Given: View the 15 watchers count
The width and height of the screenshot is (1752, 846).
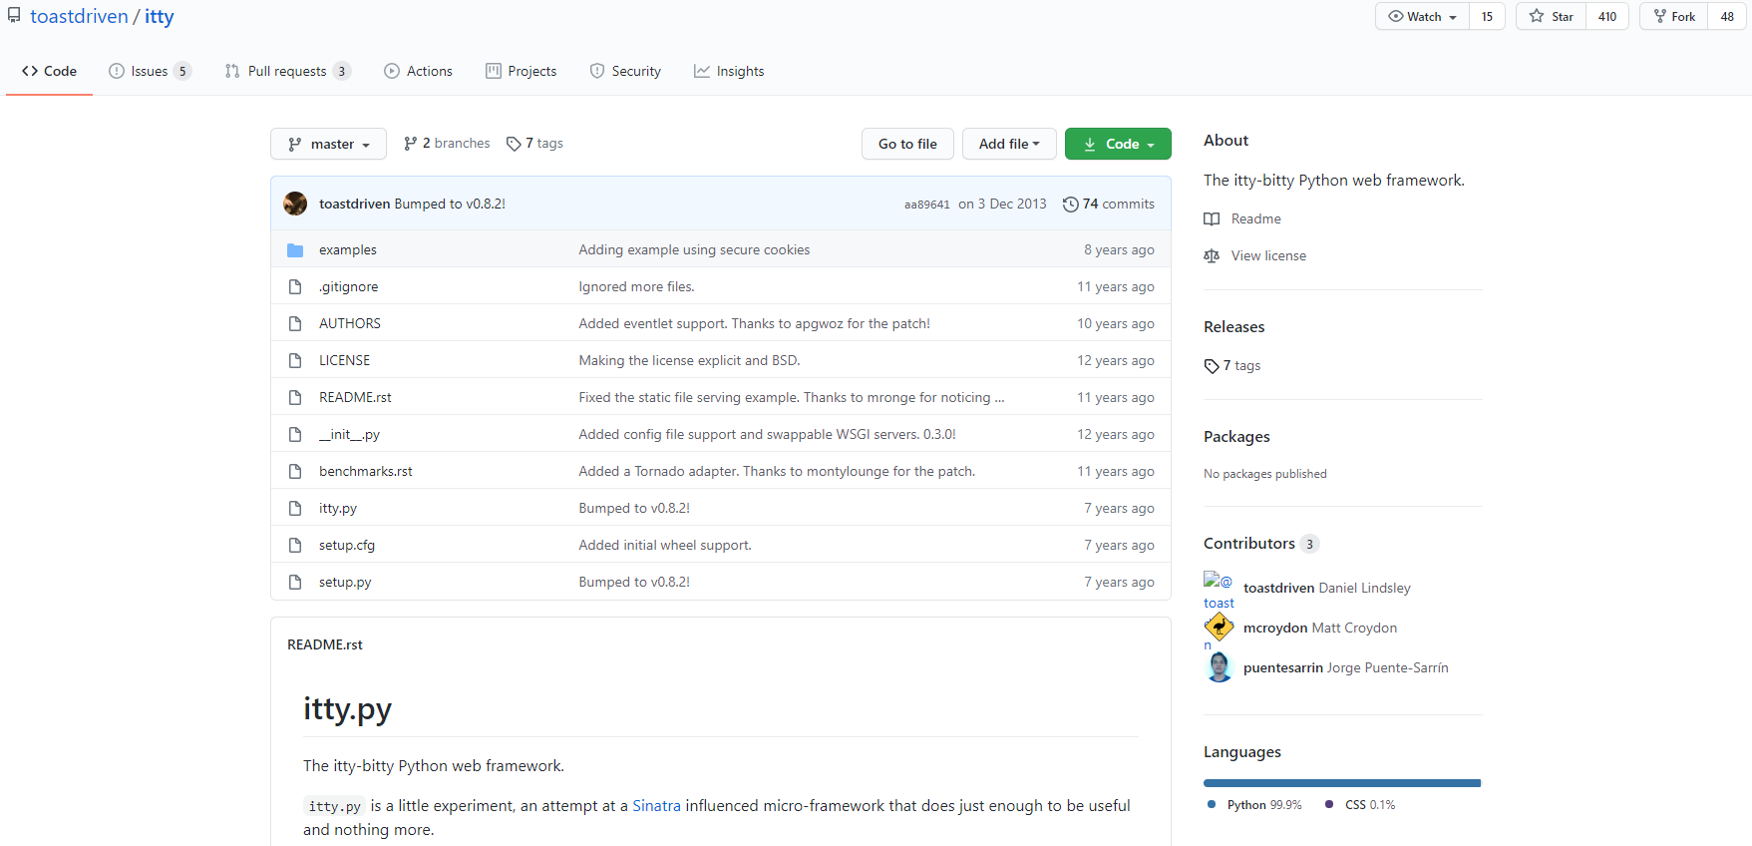Looking at the screenshot, I should coord(1487,16).
